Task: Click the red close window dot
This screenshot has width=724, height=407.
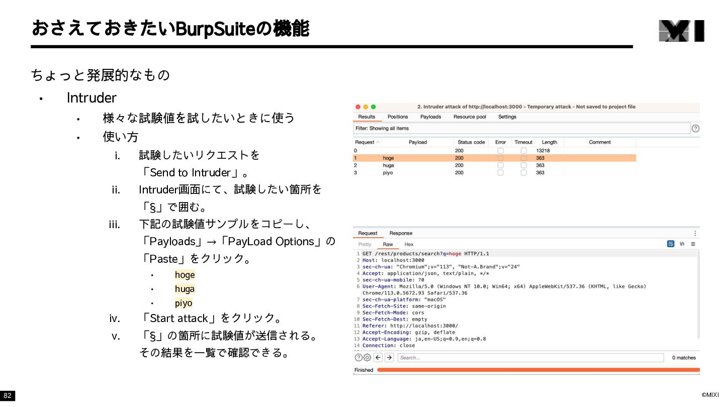Action: (358, 107)
